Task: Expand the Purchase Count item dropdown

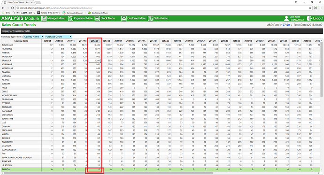Action: [58, 37]
